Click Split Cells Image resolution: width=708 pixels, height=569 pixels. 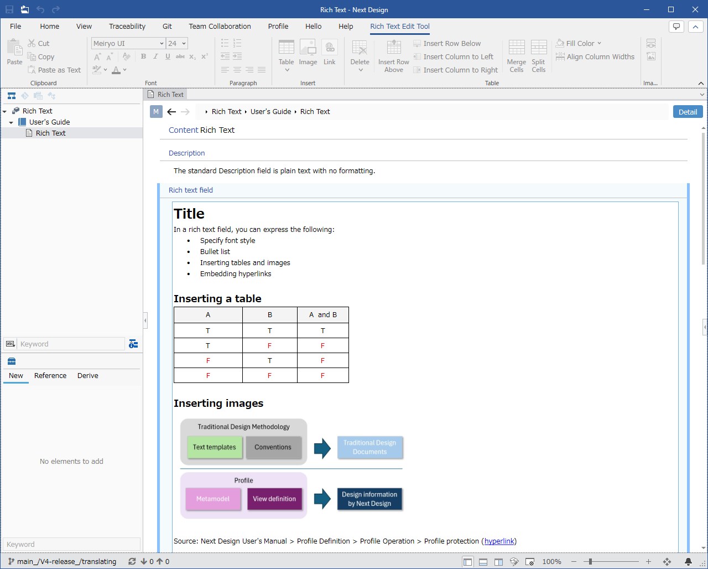tap(539, 56)
